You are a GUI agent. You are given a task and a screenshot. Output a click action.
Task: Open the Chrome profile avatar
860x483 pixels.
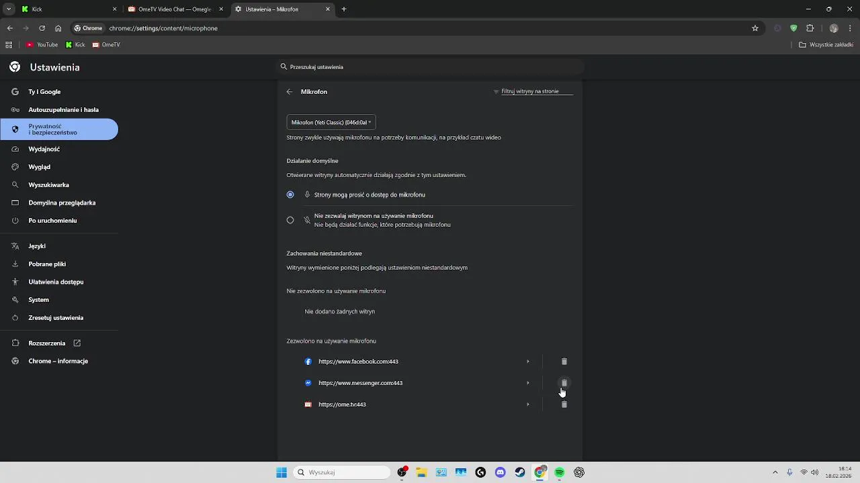pos(834,28)
